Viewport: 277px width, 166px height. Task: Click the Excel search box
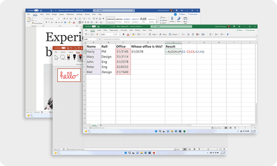click(171, 26)
